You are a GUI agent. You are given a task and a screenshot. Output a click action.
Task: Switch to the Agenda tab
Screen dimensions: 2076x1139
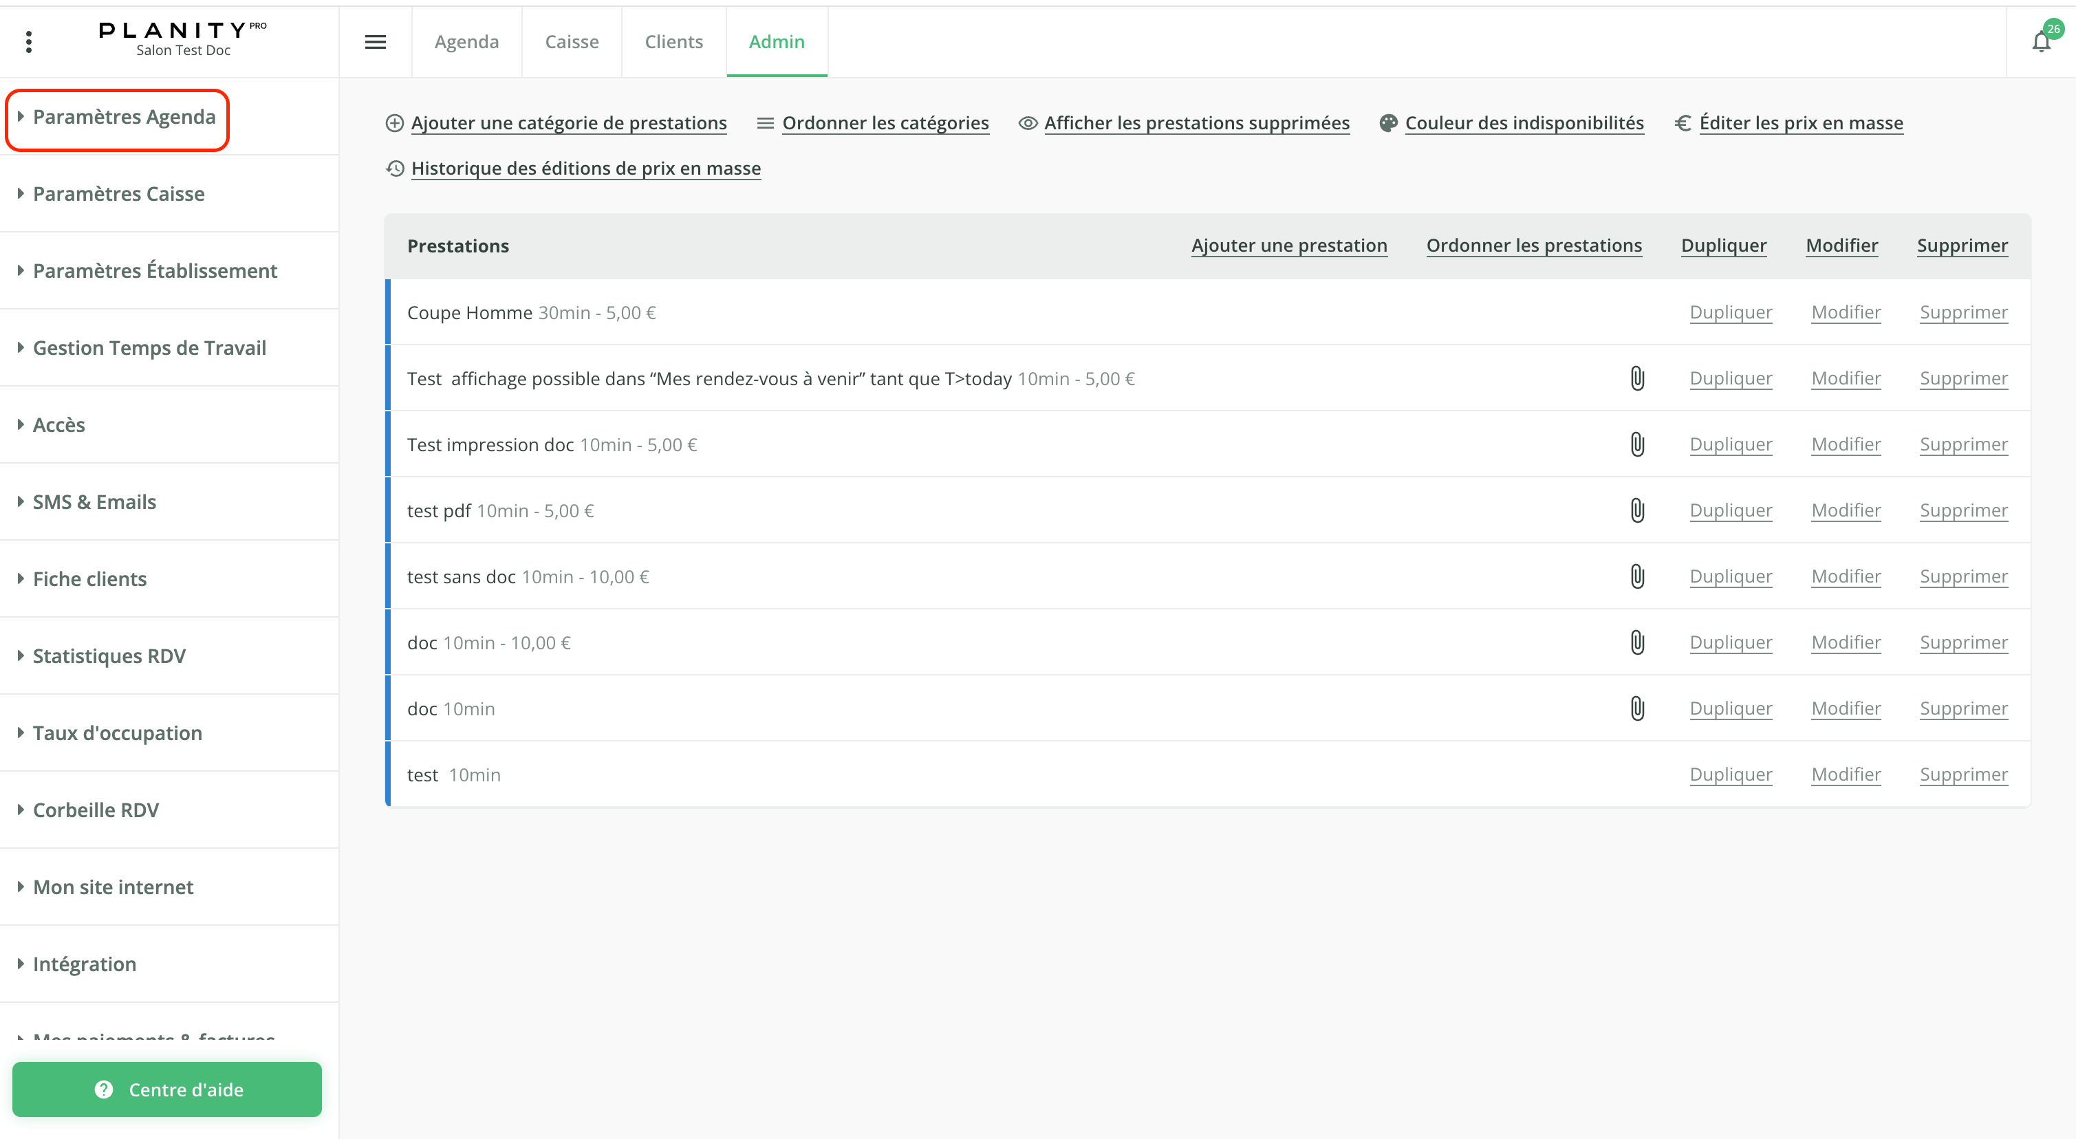click(x=466, y=42)
